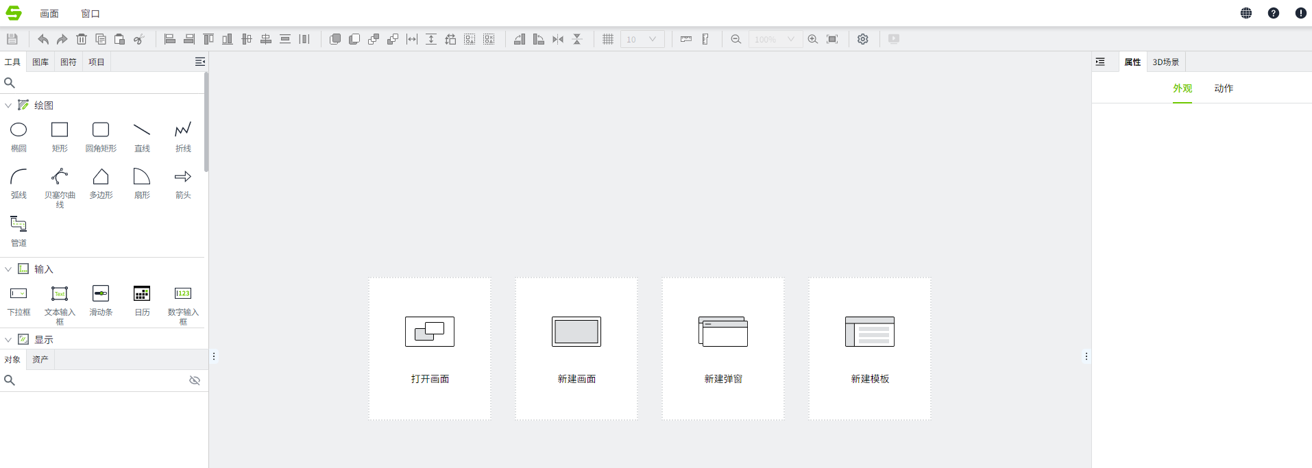
Task: Open the help question mark icon
Action: (x=1274, y=13)
